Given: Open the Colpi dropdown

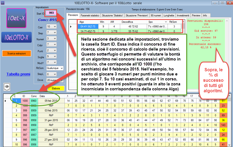Looking at the screenshot, I should (52, 44).
